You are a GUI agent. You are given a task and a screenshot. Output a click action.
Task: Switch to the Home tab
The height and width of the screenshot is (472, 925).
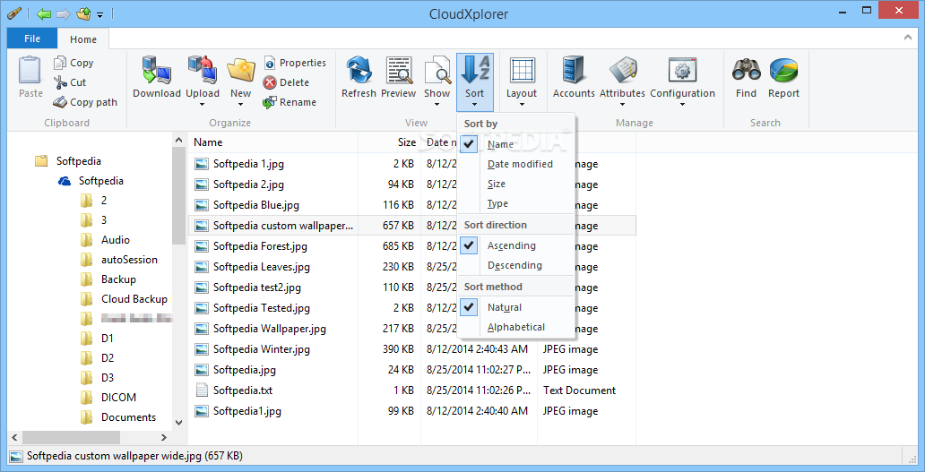(83, 39)
